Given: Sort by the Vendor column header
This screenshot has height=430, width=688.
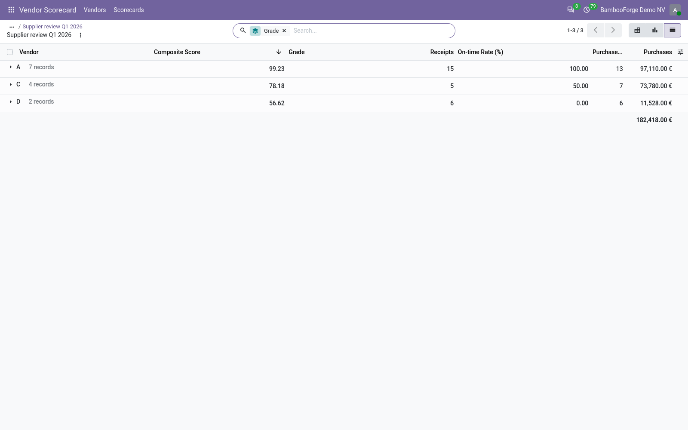Looking at the screenshot, I should coord(29,52).
